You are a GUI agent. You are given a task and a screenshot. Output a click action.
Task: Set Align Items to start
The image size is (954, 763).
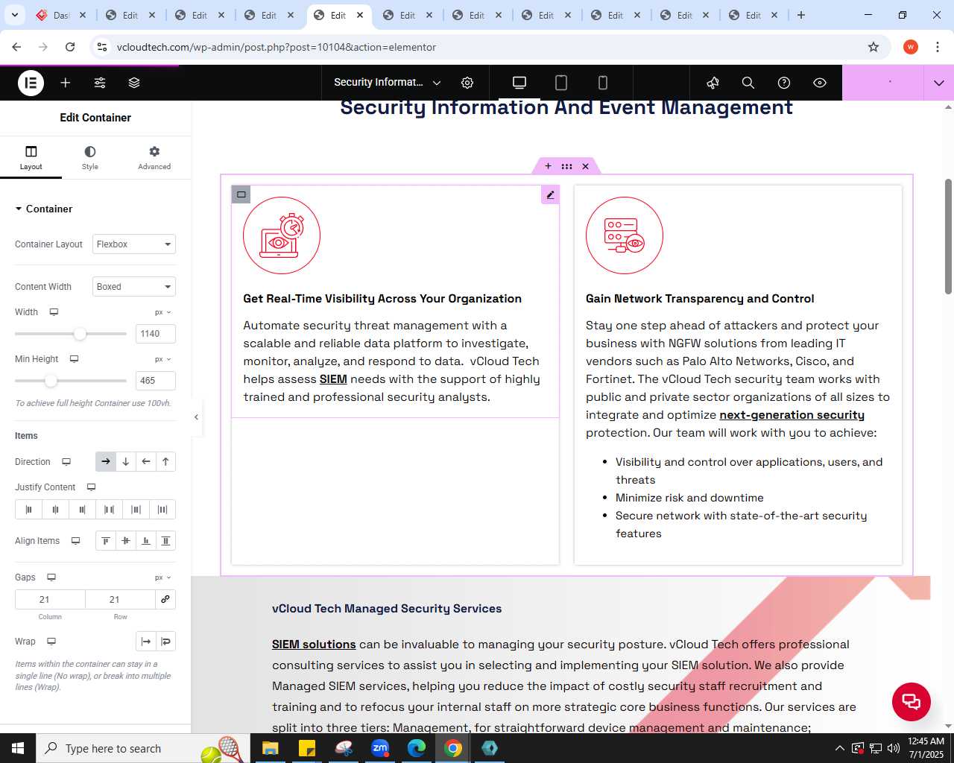(x=106, y=541)
